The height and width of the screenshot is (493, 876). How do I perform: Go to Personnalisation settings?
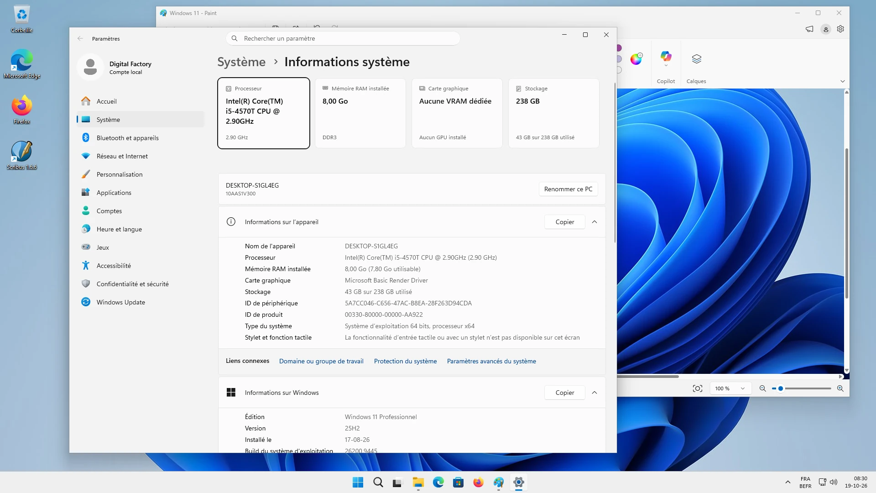[x=141, y=174]
